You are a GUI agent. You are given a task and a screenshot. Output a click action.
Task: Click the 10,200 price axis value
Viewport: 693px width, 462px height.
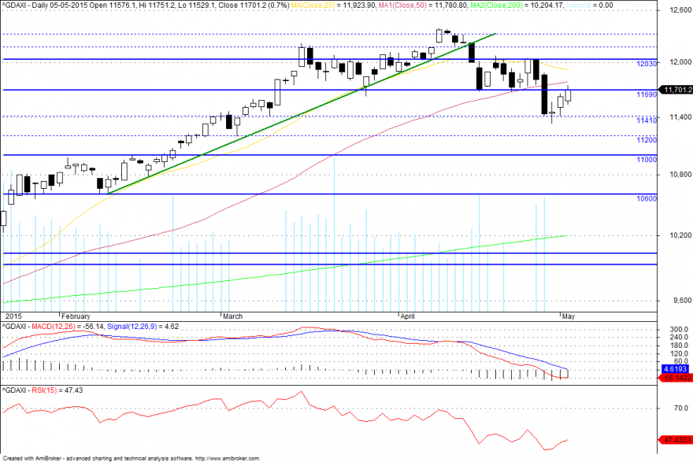[680, 235]
